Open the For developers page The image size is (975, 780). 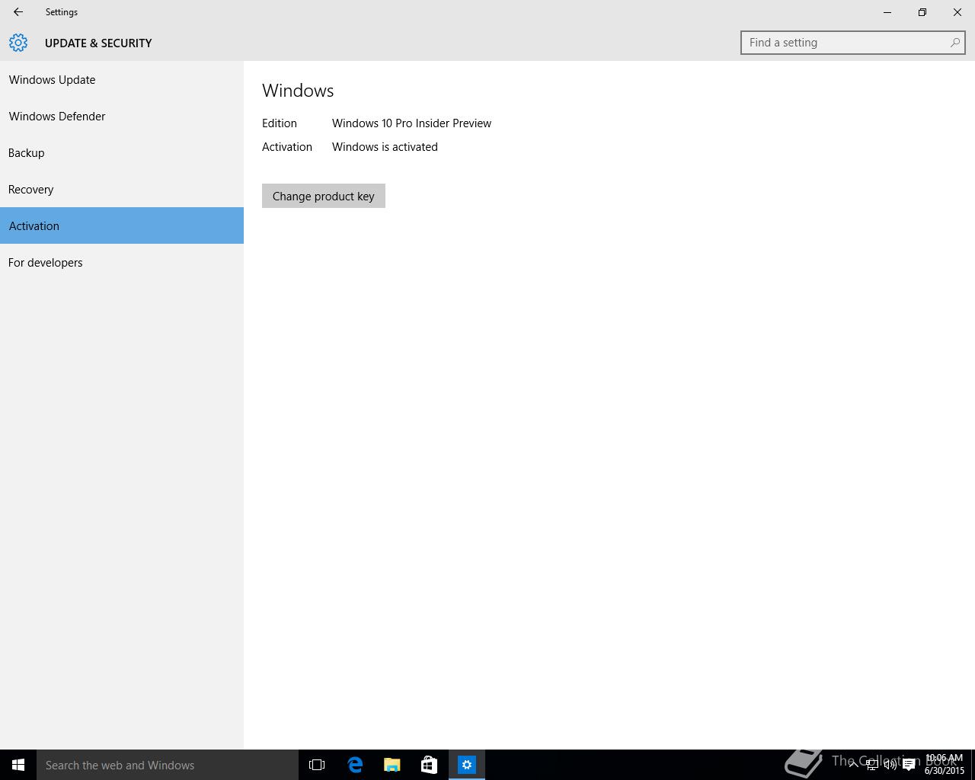point(122,262)
